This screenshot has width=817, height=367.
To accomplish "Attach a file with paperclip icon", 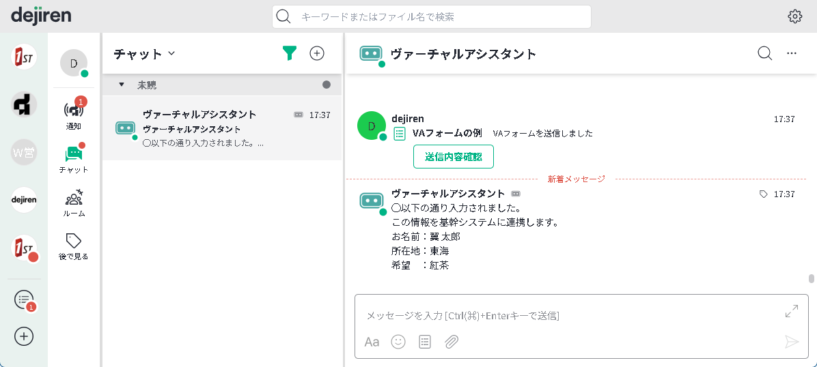I will click(452, 342).
